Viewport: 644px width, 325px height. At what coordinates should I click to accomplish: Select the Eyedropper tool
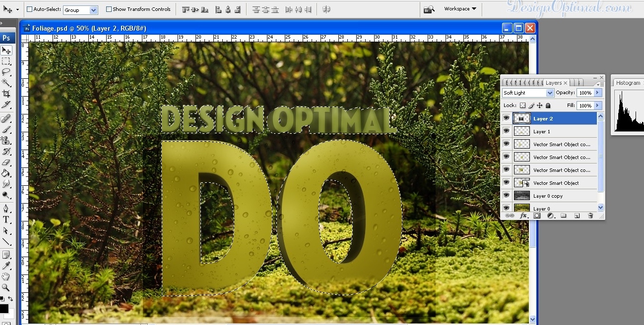(x=6, y=266)
